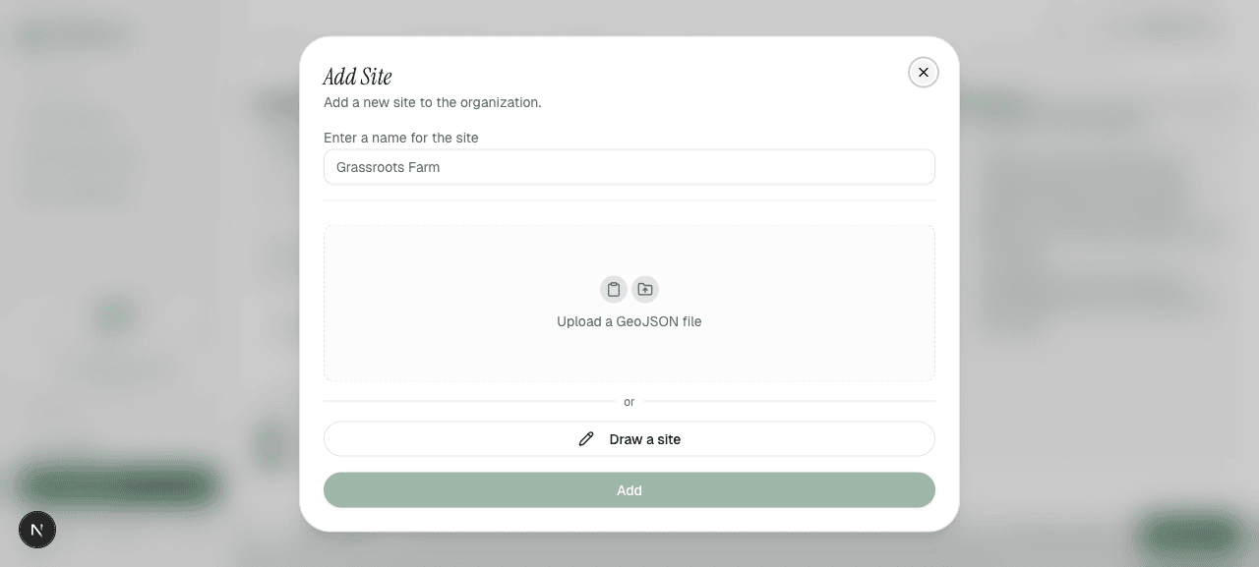Click the Draw a site button
This screenshot has width=1259, height=567.
[629, 439]
